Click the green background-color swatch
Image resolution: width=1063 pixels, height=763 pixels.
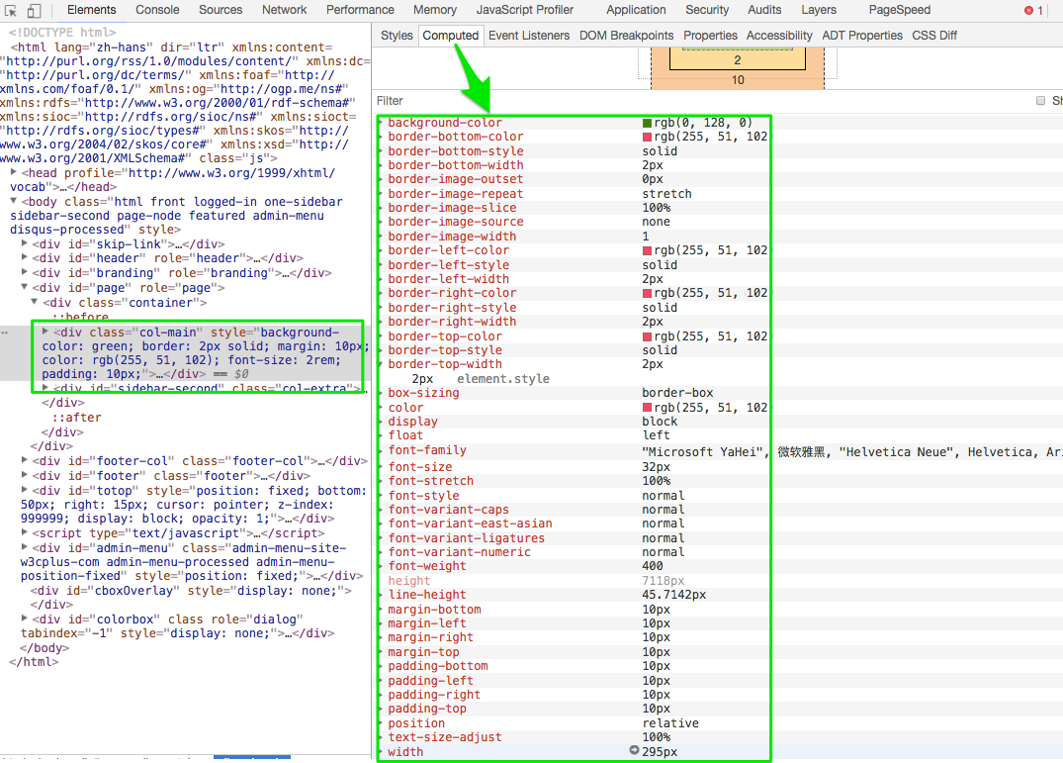pos(648,123)
